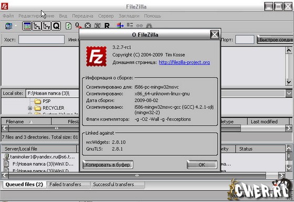Click the filezilla-project.org homepage link
The image size is (294, 202).
[184, 62]
